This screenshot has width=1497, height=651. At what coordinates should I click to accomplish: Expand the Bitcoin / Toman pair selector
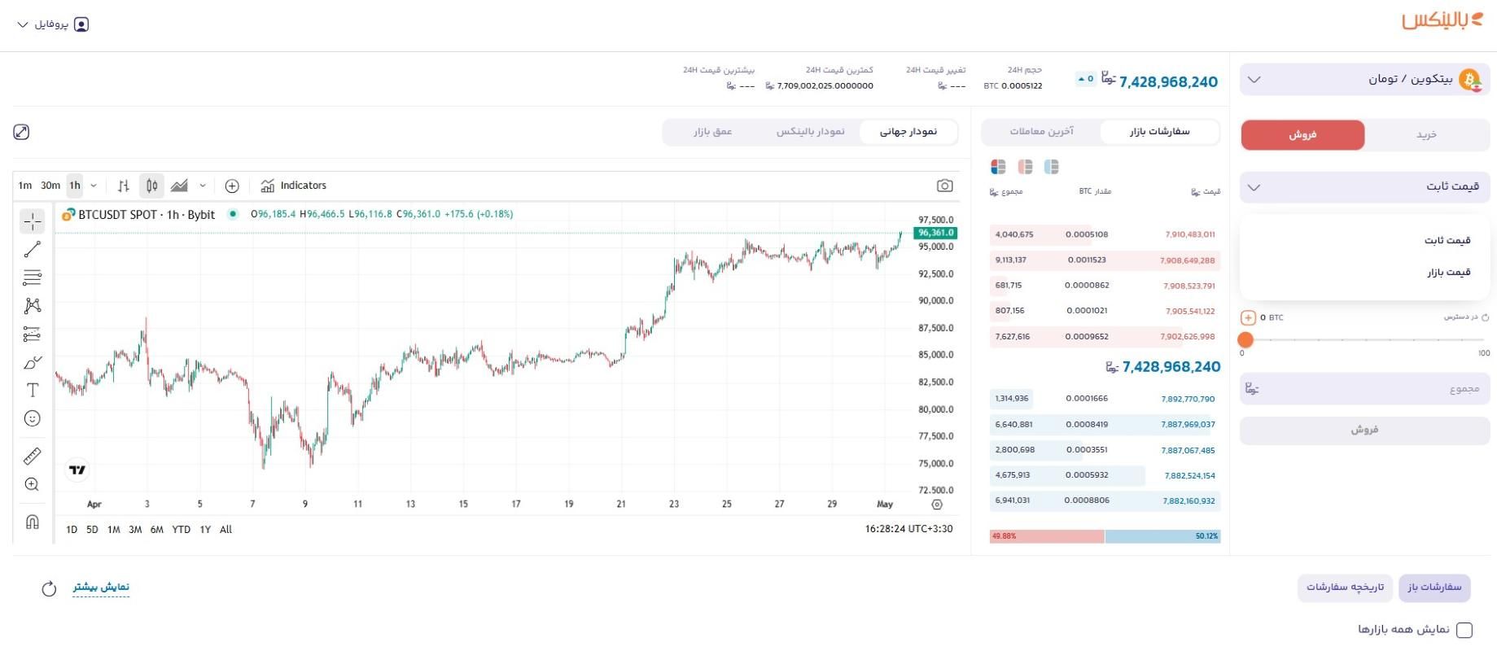tap(1364, 79)
